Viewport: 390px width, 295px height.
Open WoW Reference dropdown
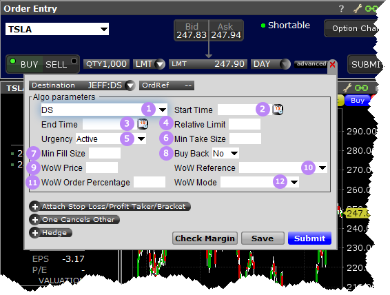[322, 167]
